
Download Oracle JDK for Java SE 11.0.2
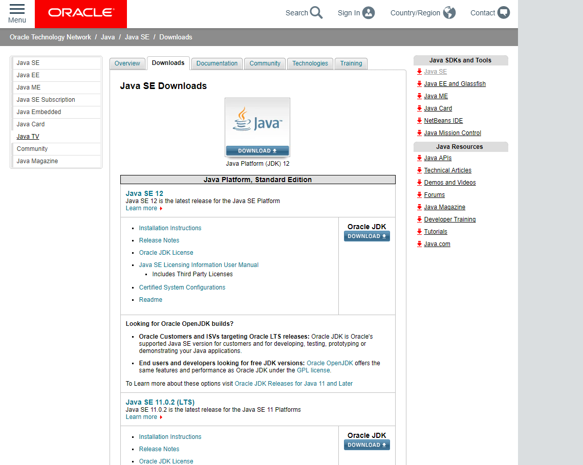[x=366, y=445]
